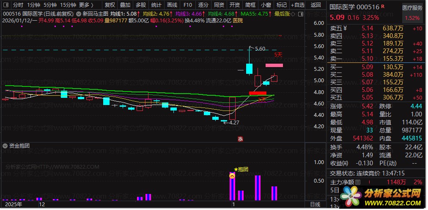Click the diamond icon after 最后涨
Screen dimensions: 428x210
(293, 13)
